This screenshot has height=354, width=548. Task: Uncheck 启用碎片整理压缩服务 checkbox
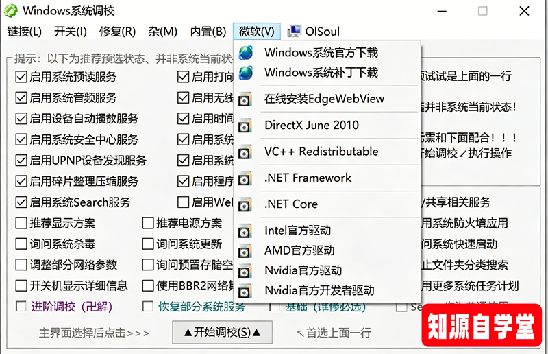(x=21, y=181)
